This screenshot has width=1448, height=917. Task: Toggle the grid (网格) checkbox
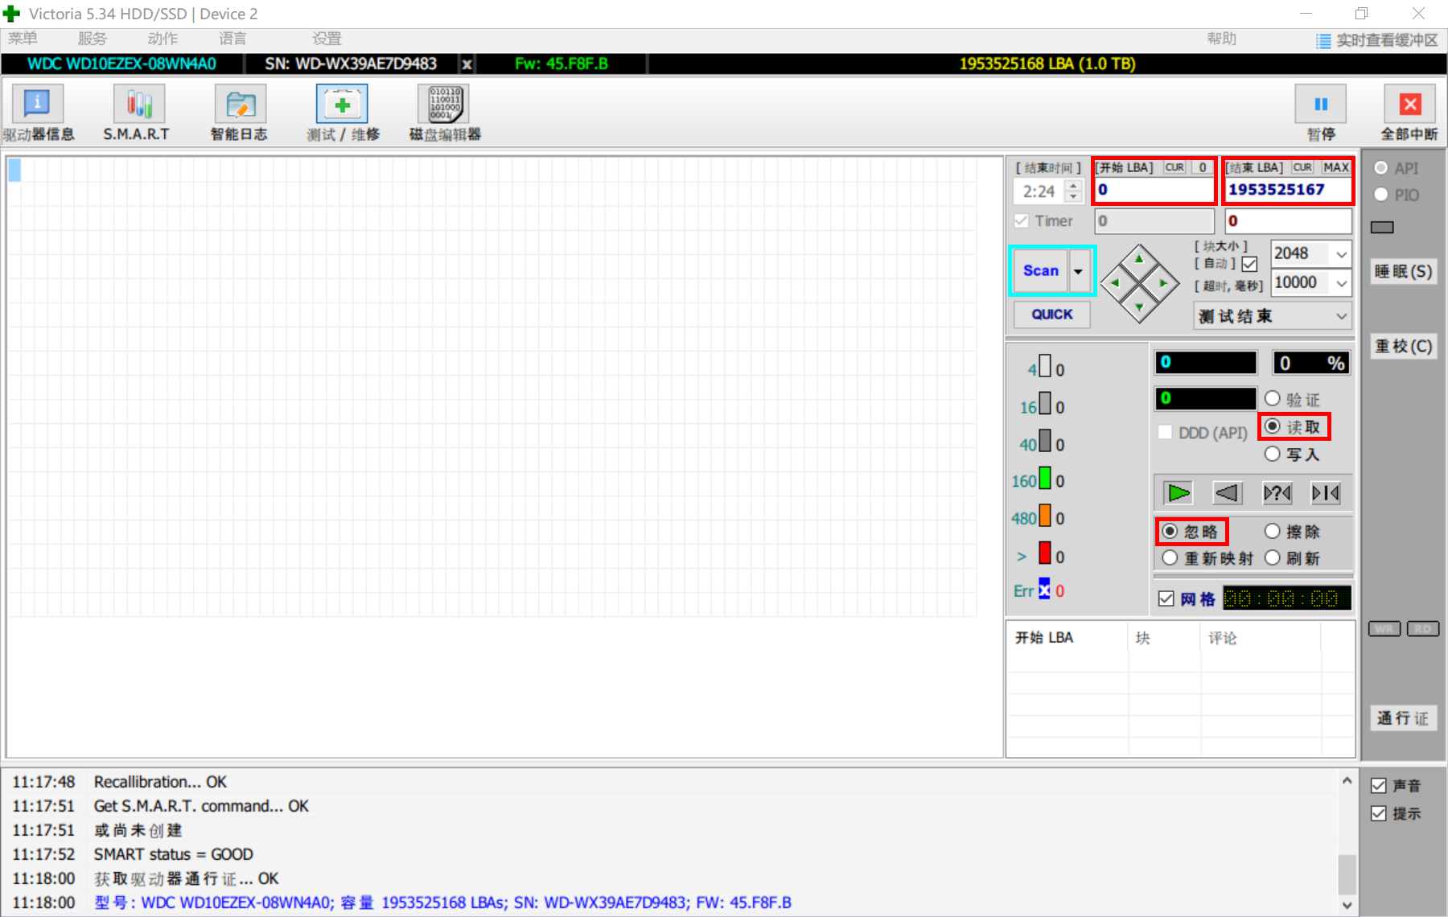(x=1166, y=598)
